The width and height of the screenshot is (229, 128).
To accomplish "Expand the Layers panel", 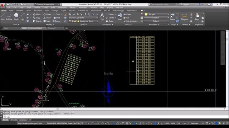I will 83,25.
